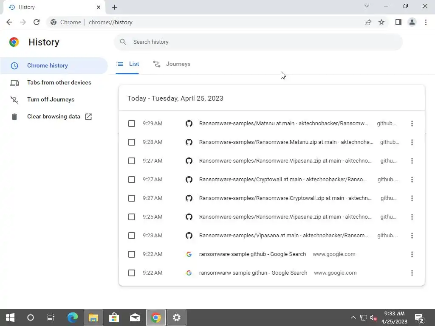Check the 9:27 AM Cryptowall at main checkbox
This screenshot has height=326, width=435.
132,180
